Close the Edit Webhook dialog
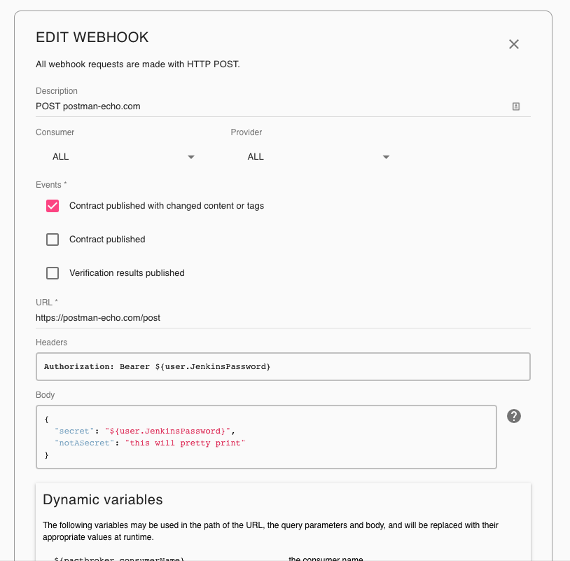The height and width of the screenshot is (561, 570). pos(514,44)
